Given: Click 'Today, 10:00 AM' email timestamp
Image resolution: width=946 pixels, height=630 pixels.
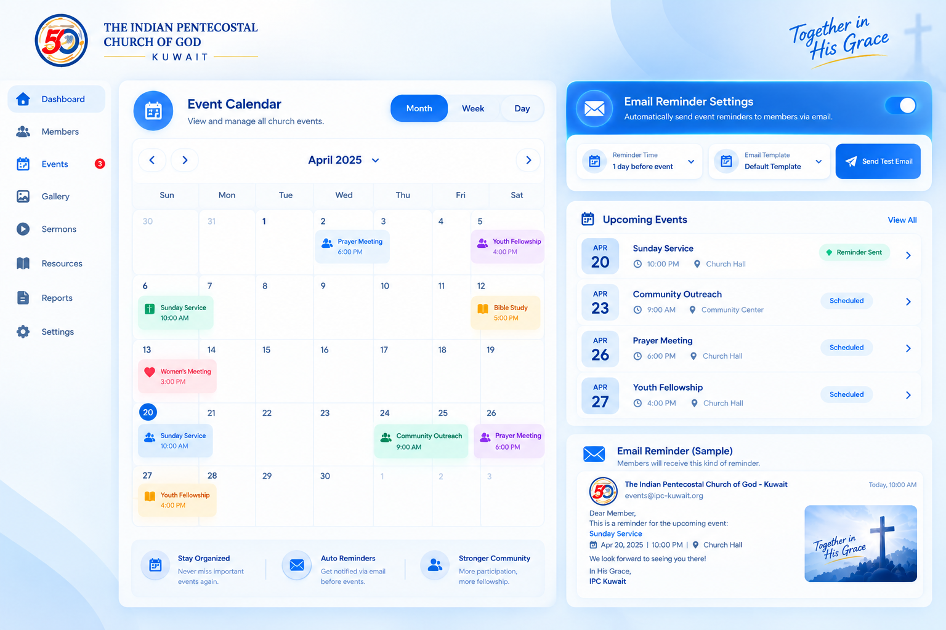Looking at the screenshot, I should [892, 485].
